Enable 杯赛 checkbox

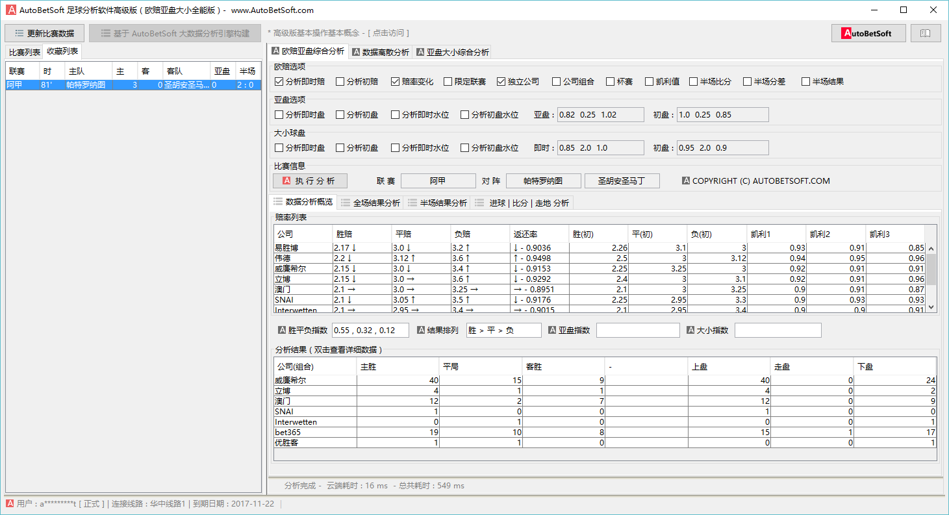pyautogui.click(x=611, y=82)
